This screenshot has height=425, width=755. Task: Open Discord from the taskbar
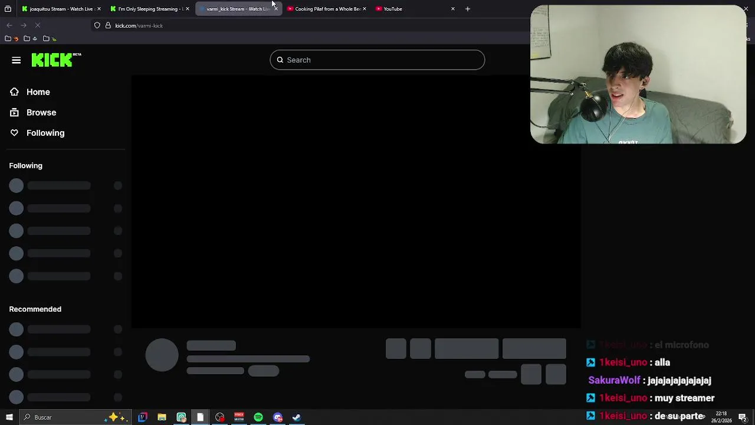(278, 417)
